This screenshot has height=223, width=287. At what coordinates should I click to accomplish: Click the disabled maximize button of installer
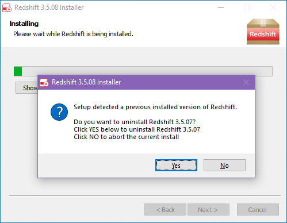tap(247, 7)
